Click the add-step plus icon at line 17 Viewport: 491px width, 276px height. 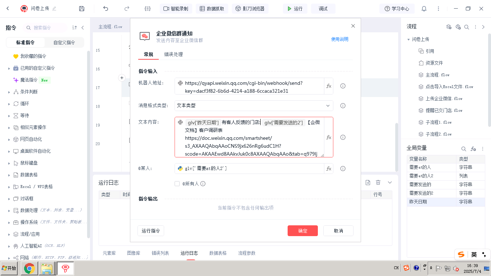(x=122, y=78)
